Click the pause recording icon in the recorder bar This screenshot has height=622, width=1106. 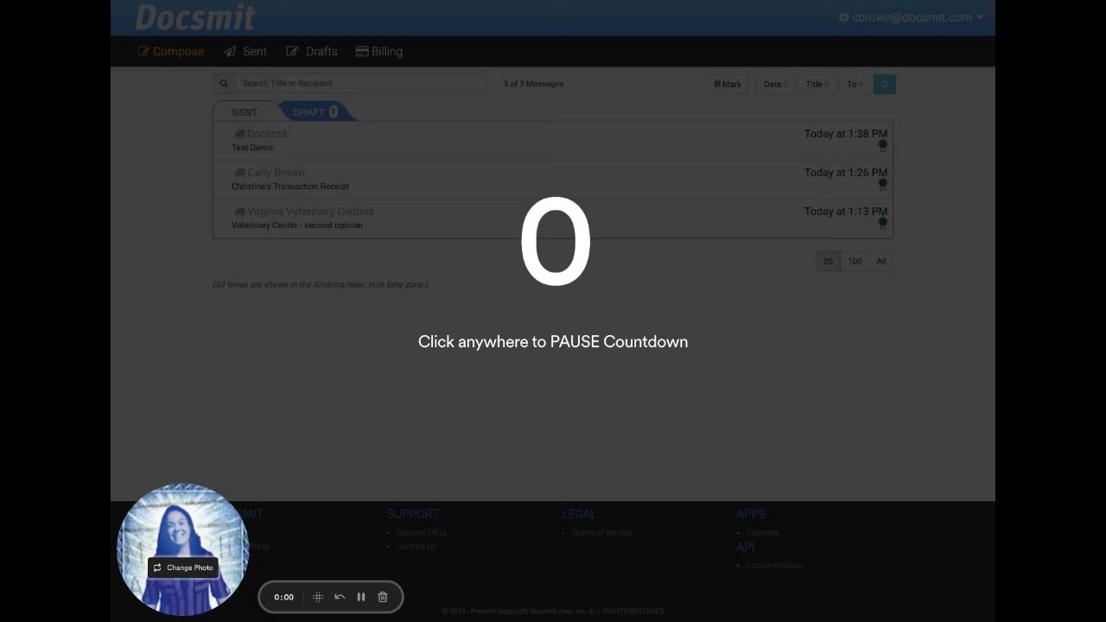(361, 597)
